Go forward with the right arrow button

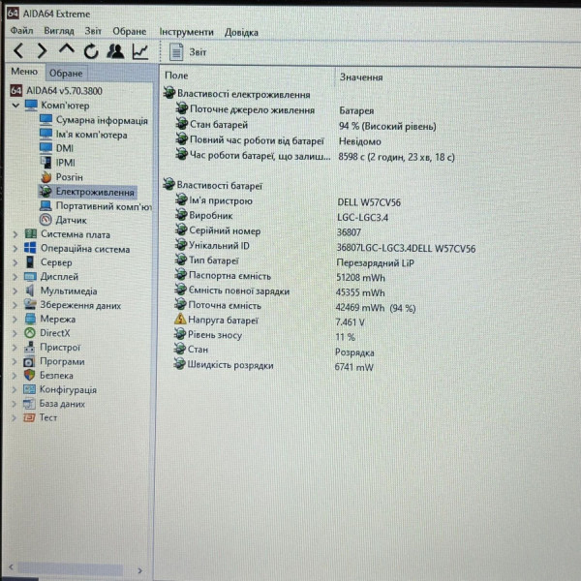click(x=43, y=50)
